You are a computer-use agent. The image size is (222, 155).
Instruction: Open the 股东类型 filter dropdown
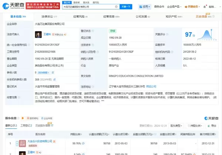pyautogui.click(x=175, y=126)
